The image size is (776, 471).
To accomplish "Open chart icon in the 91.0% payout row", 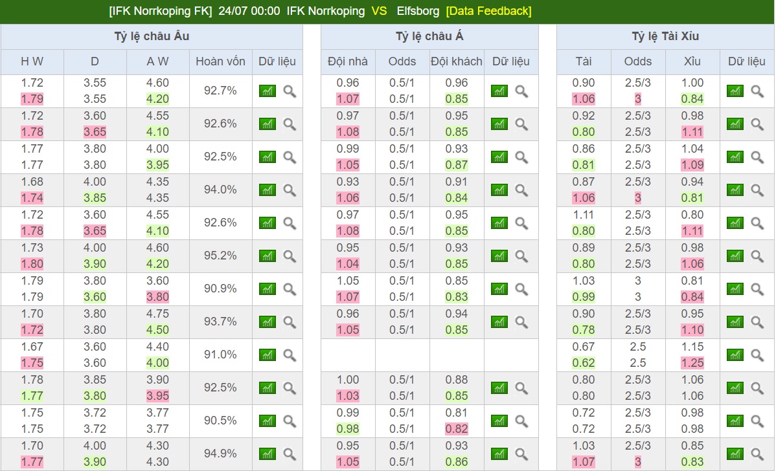I will point(268,355).
